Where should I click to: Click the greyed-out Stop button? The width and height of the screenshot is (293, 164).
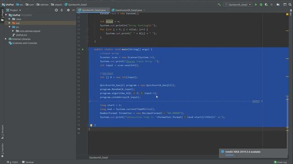coord(271,5)
